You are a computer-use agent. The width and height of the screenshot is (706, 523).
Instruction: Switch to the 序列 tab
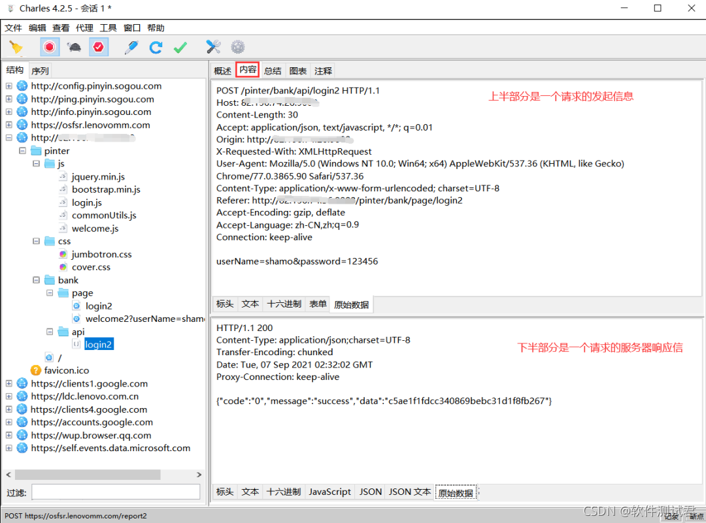click(x=40, y=71)
